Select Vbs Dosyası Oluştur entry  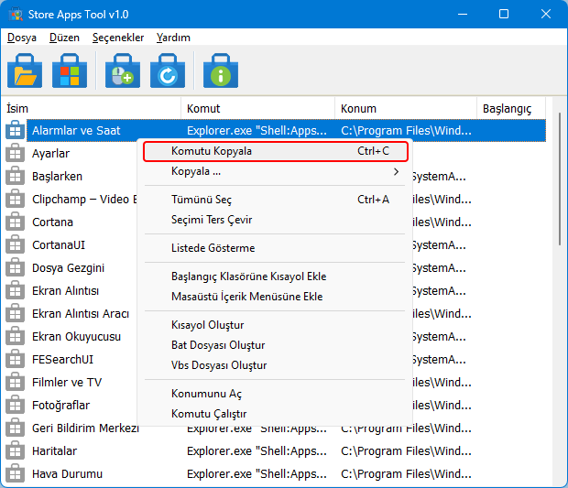[x=276, y=365]
